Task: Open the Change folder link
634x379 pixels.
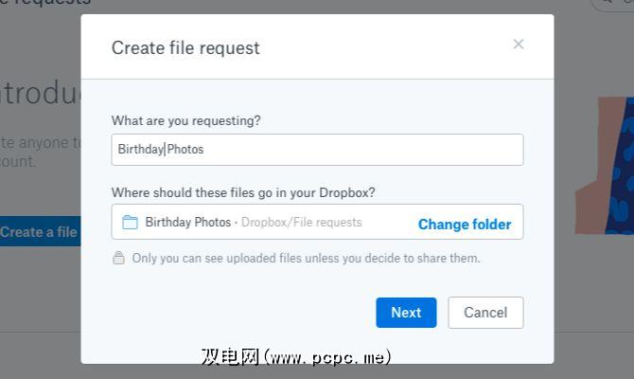Action: 465,225
